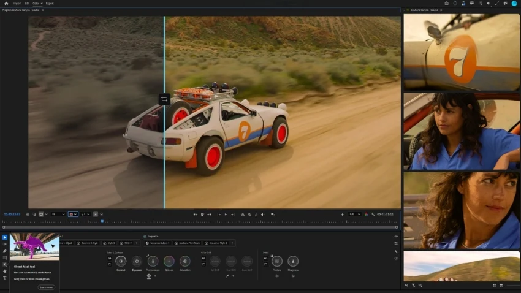
Task: Click the filter icon below the clip thumbnails
Action: [x=413, y=286]
